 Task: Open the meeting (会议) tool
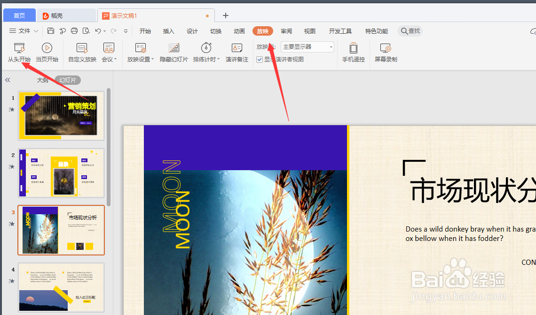click(109, 52)
